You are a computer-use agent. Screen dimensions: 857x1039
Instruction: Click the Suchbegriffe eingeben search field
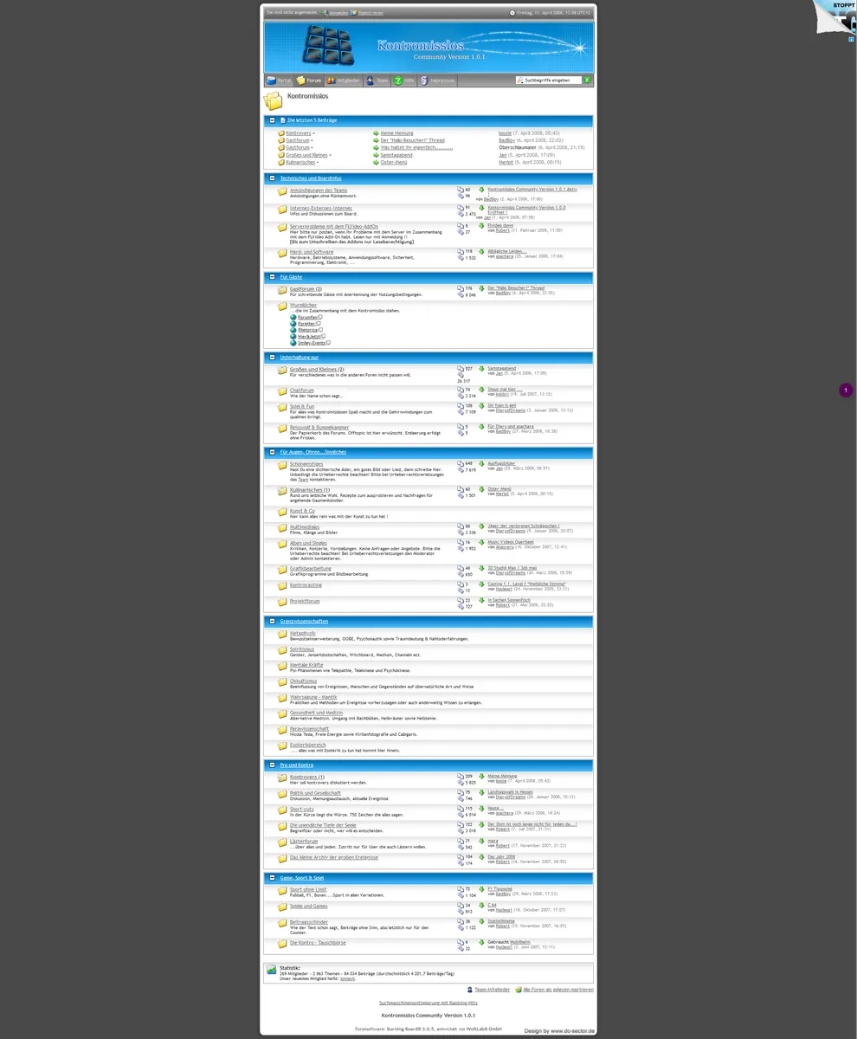coord(548,80)
